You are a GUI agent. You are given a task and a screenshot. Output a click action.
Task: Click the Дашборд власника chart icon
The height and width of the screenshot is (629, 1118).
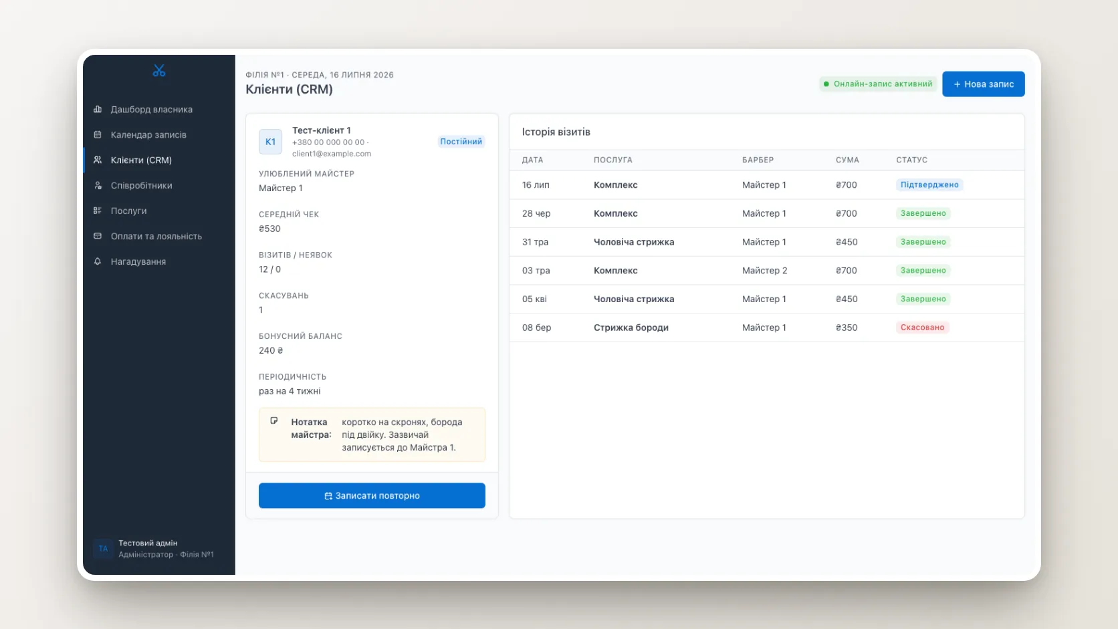tap(98, 109)
